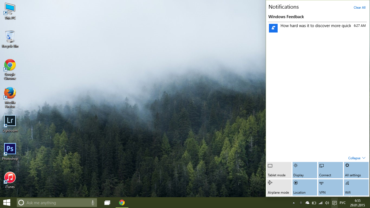Click the Cortana circle icon
The image size is (370, 208).
coord(21,203)
